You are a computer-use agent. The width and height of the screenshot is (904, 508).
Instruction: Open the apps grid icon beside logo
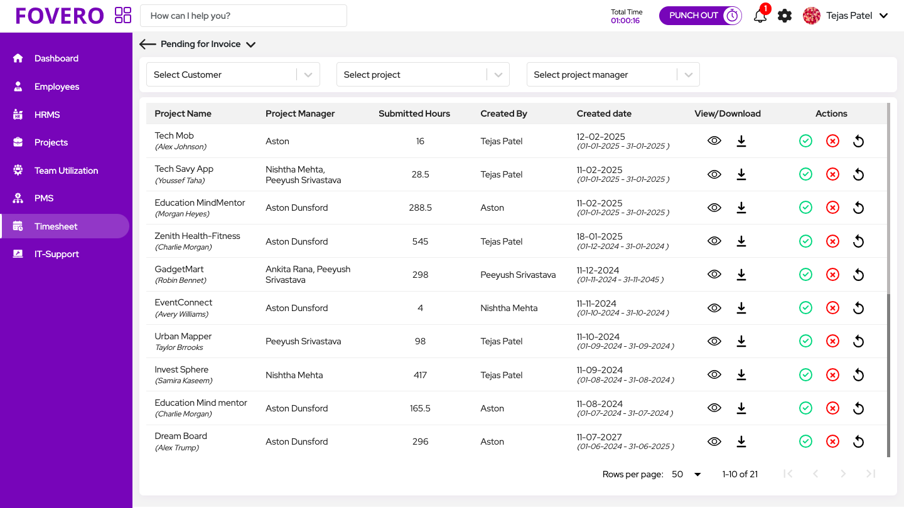coord(123,16)
